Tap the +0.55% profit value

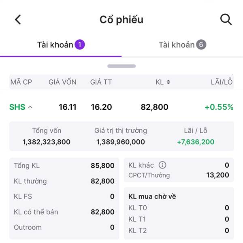(219, 107)
